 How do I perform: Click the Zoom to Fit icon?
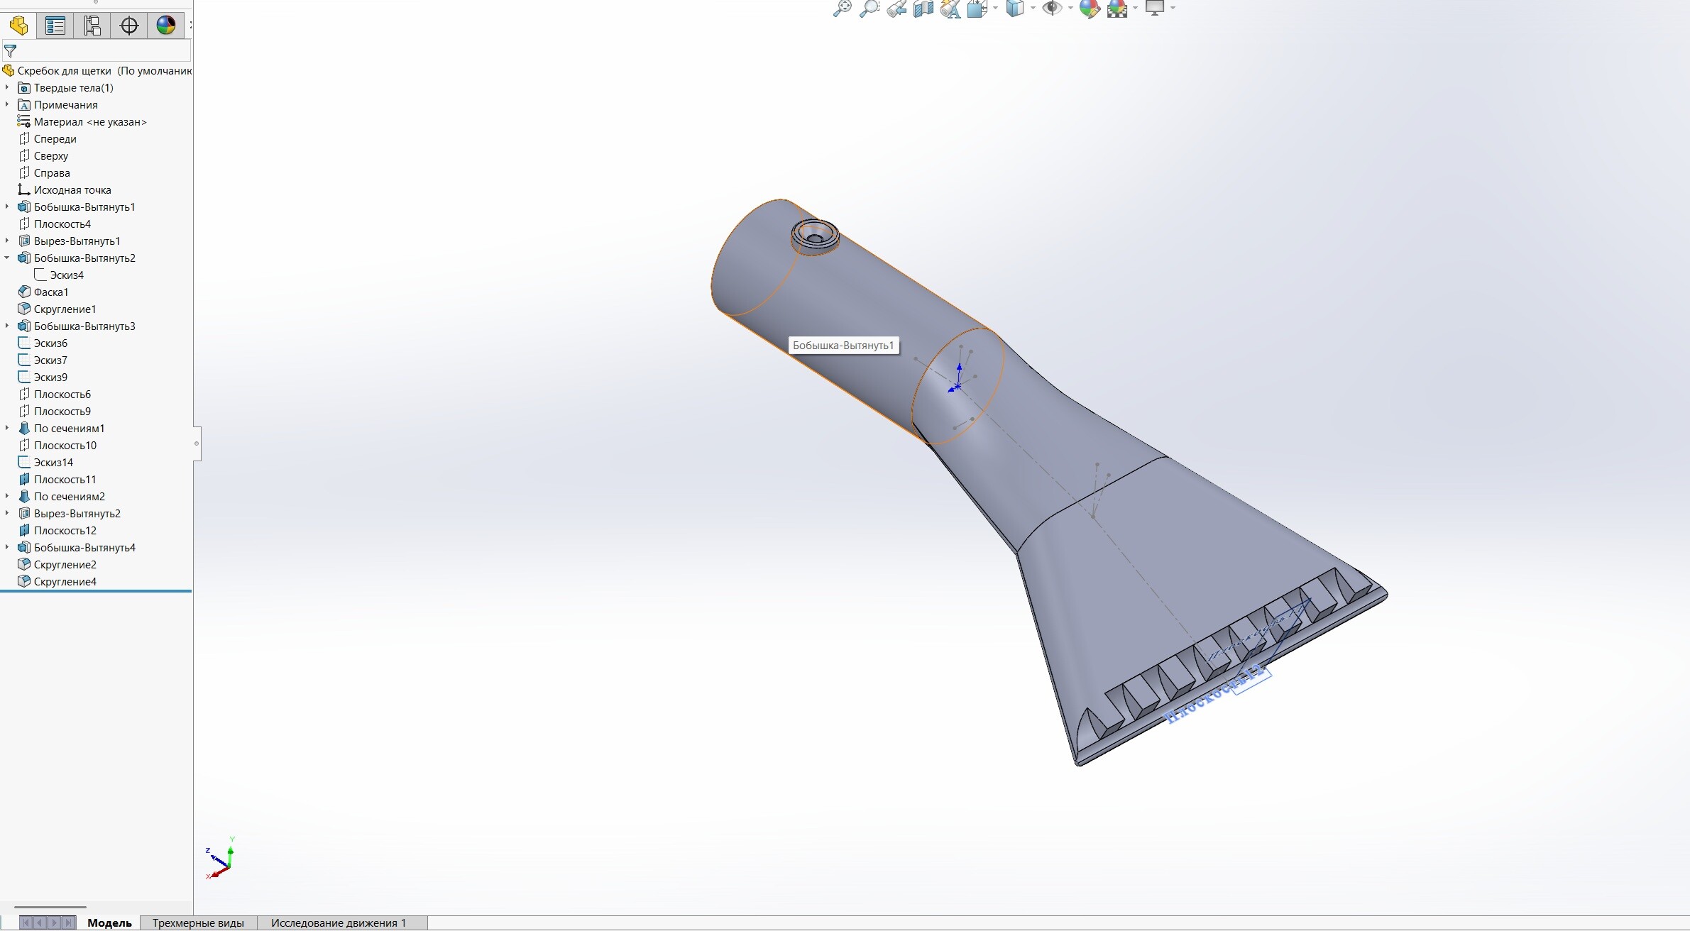pos(842,9)
